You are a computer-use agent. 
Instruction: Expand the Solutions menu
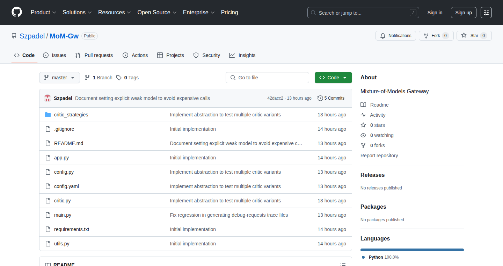tap(77, 13)
